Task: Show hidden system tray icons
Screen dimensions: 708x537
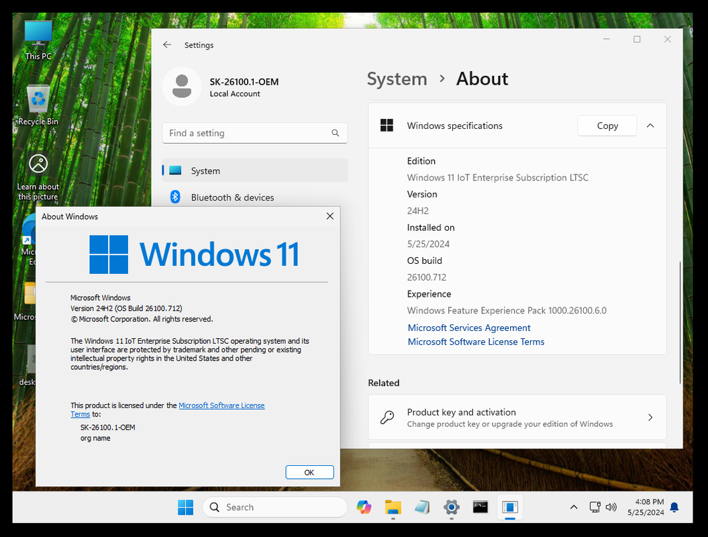Action: pyautogui.click(x=573, y=507)
